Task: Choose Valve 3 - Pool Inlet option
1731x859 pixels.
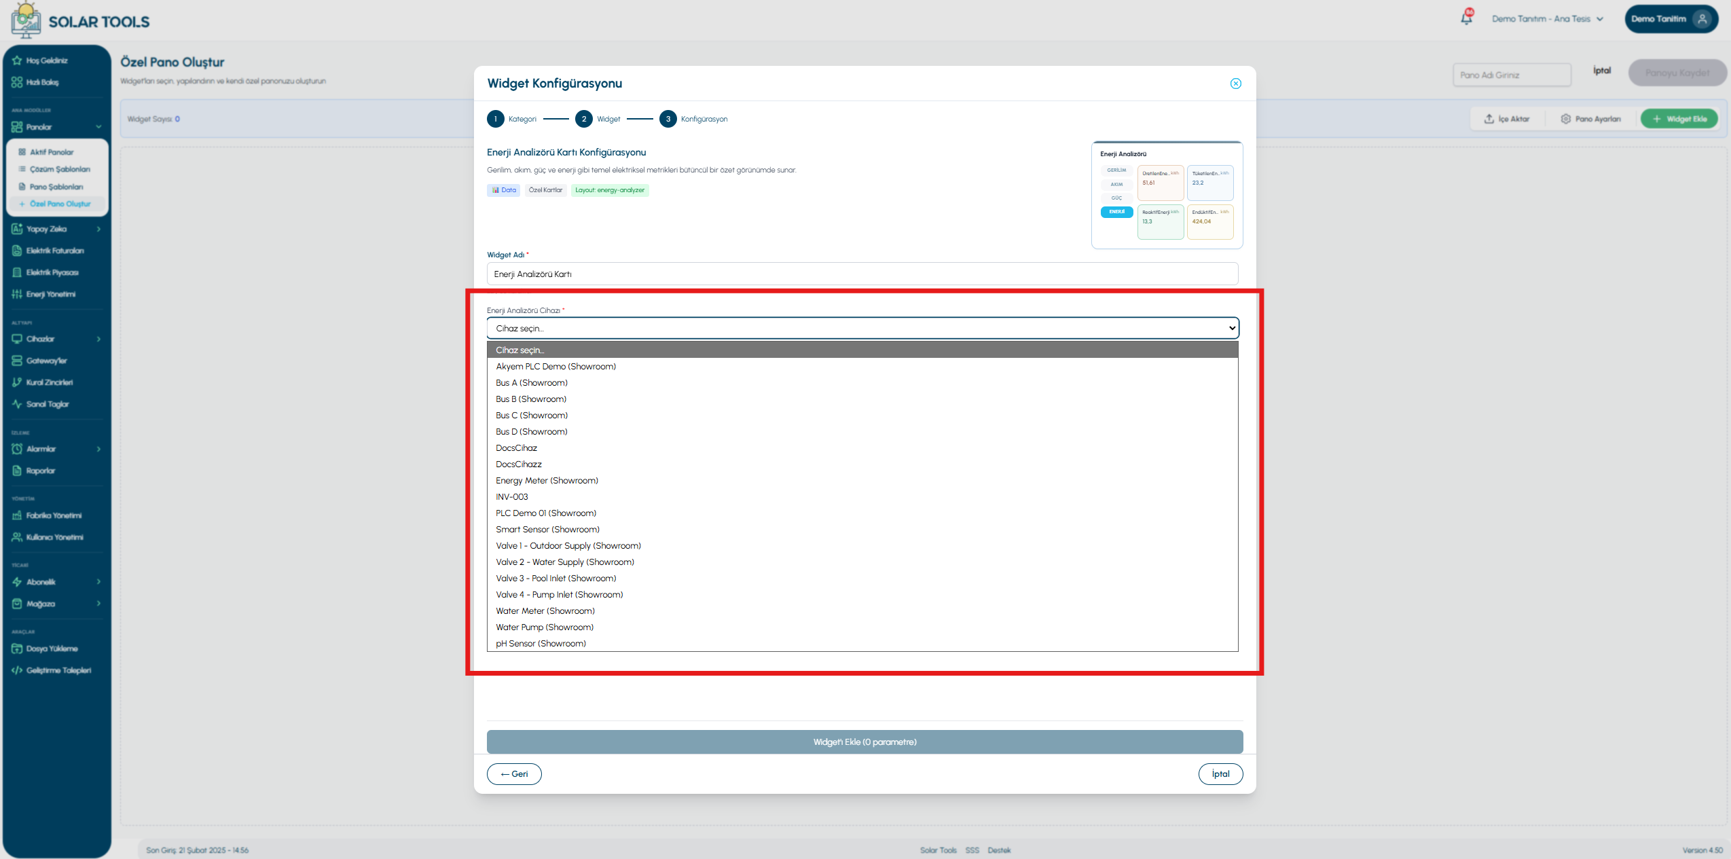Action: [862, 579]
